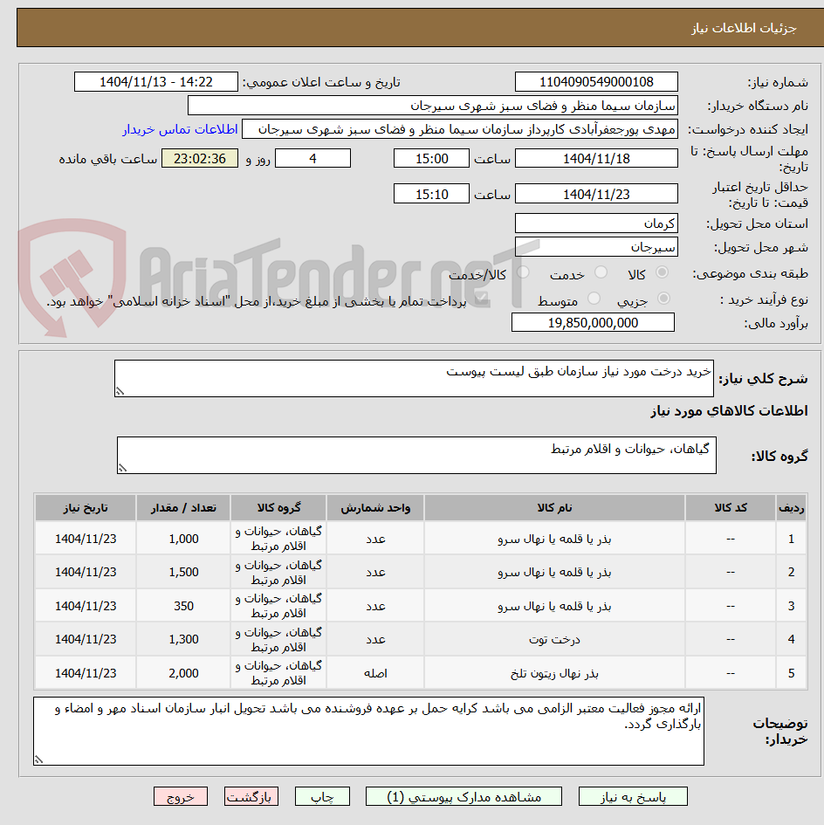
Task: Open مشاهده مدارک پیوستی (1) button
Action: (463, 796)
